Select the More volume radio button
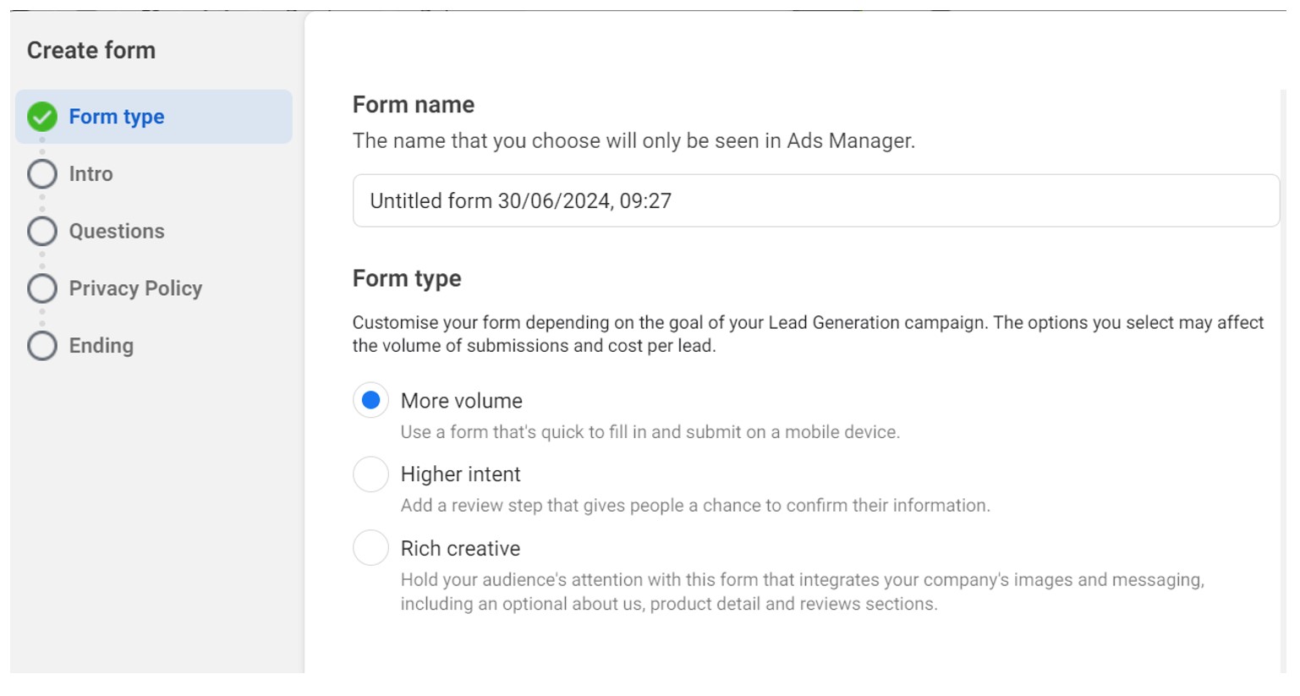1300x696 pixels. pos(370,401)
